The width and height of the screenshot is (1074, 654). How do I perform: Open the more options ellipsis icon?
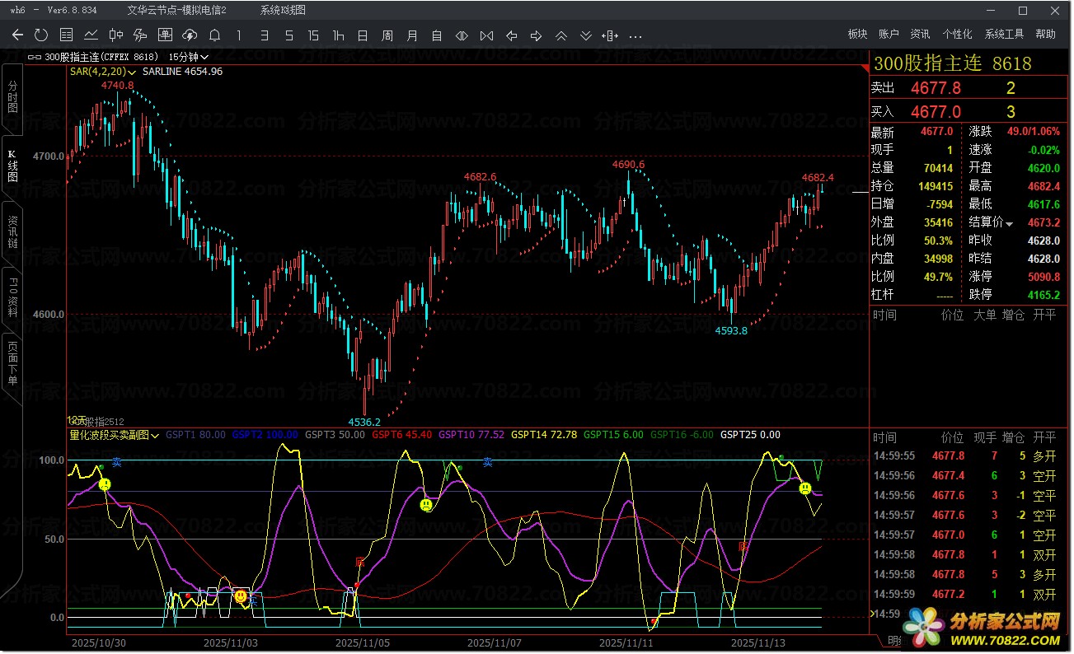pos(635,35)
